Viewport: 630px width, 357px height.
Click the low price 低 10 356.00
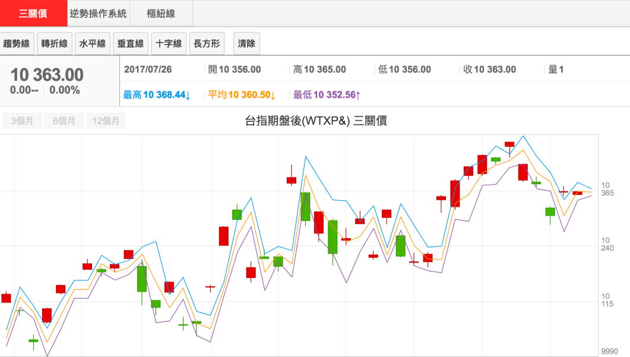pyautogui.click(x=404, y=69)
